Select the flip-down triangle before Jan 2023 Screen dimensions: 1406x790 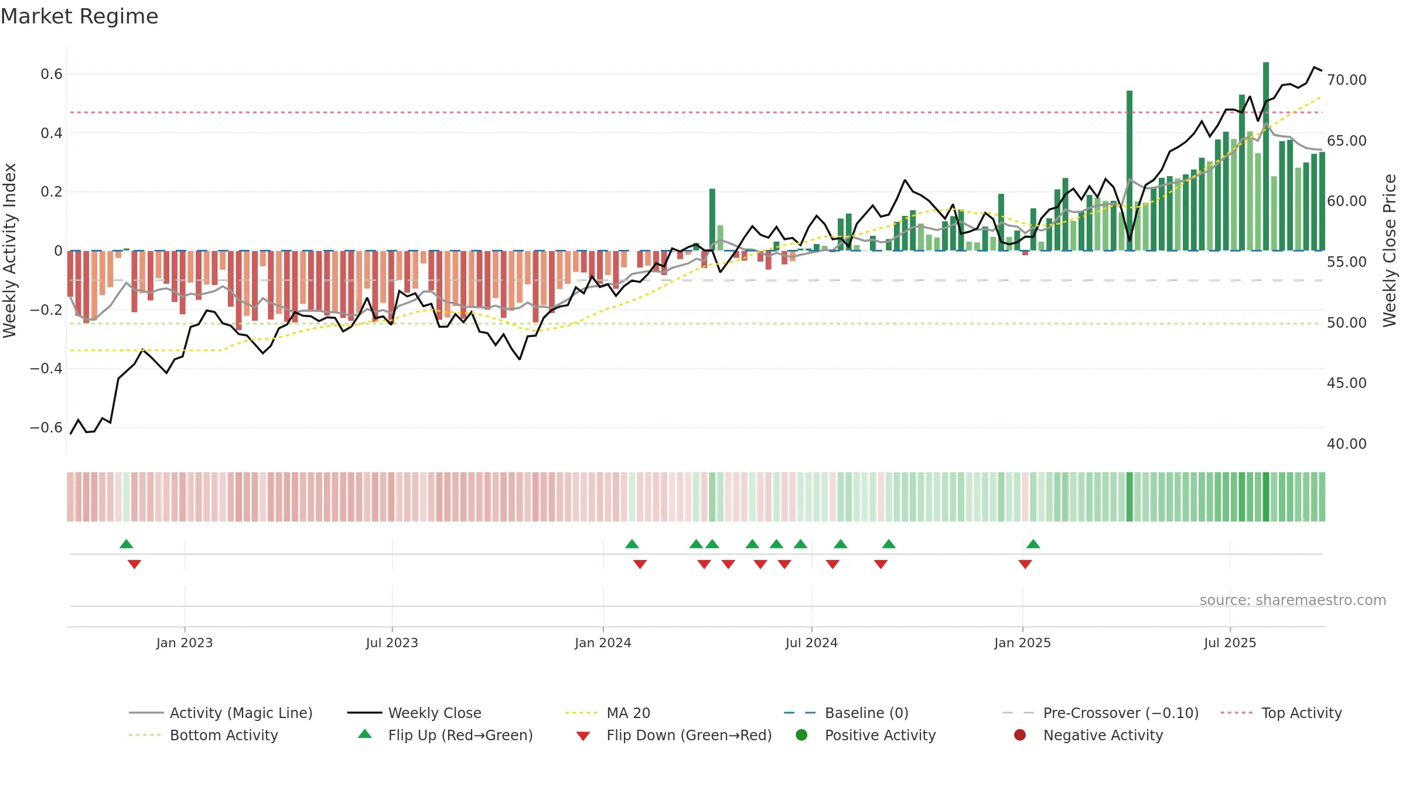click(134, 564)
